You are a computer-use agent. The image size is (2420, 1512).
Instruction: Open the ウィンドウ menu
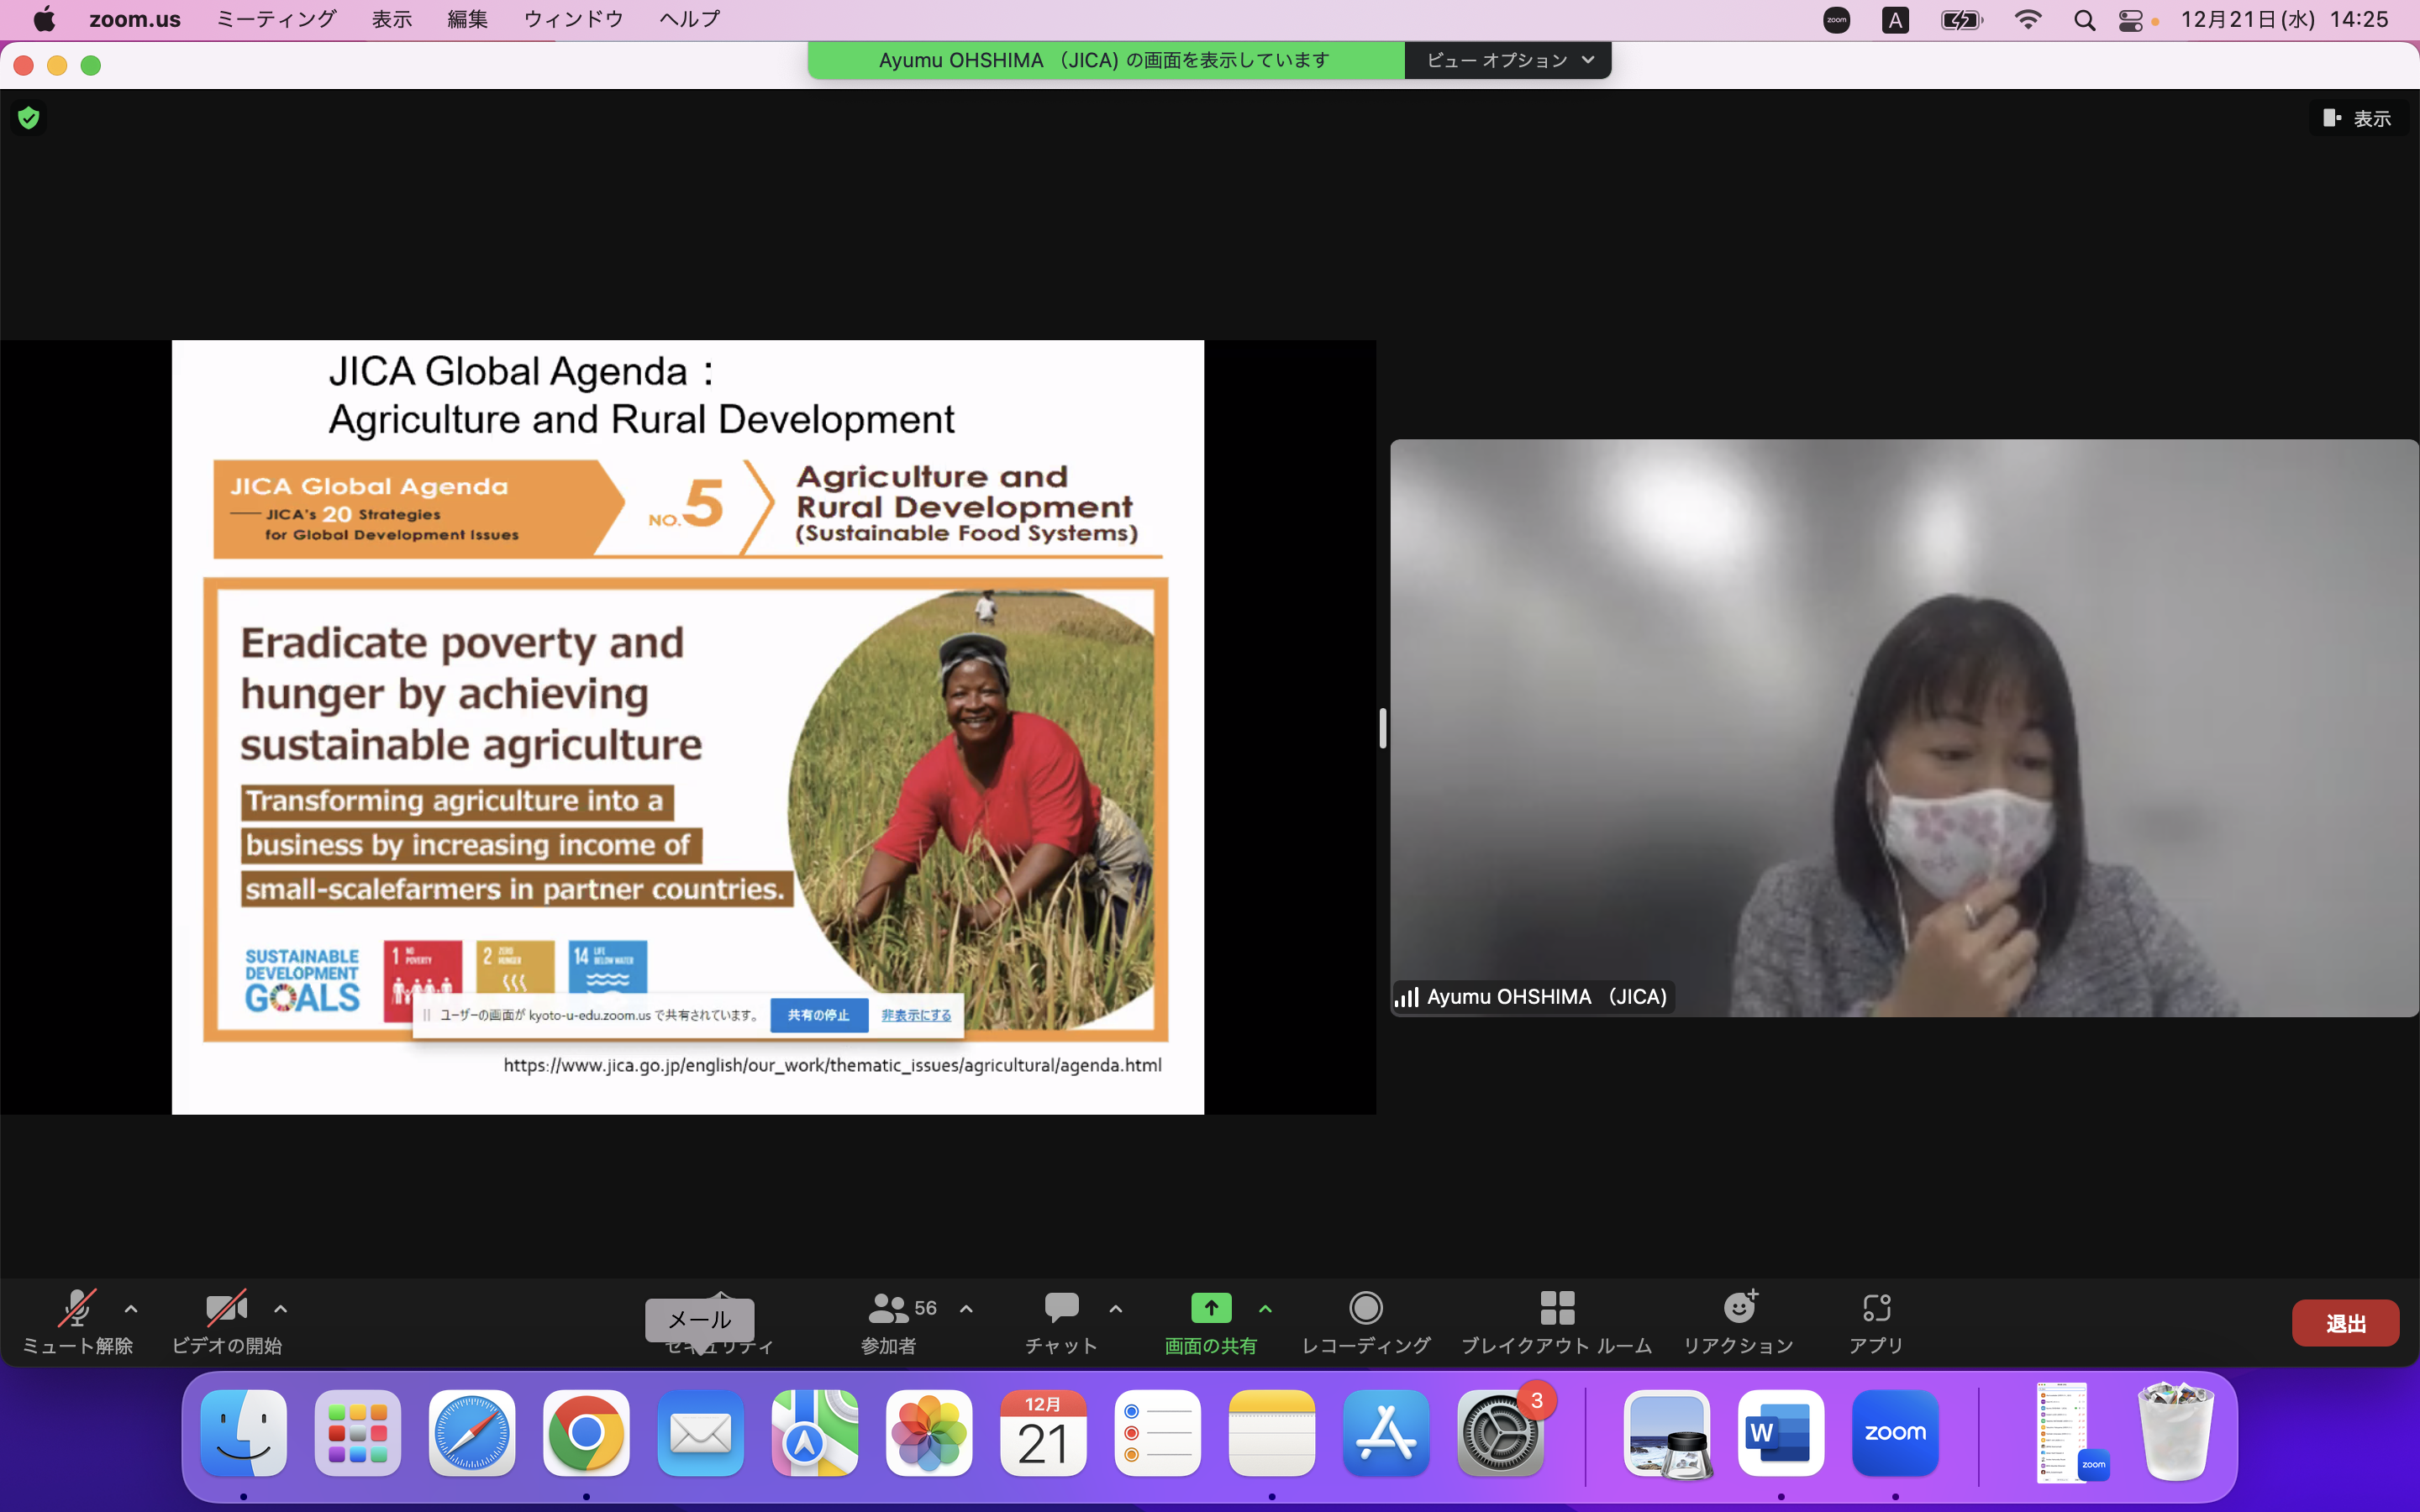pyautogui.click(x=573, y=19)
